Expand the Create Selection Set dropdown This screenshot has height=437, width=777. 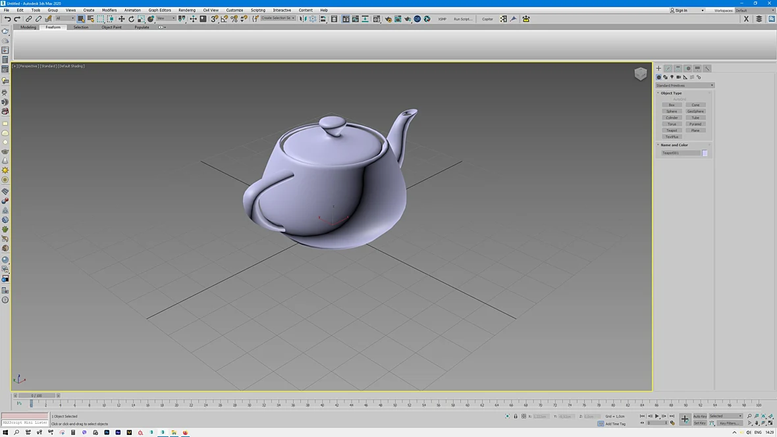(x=277, y=18)
